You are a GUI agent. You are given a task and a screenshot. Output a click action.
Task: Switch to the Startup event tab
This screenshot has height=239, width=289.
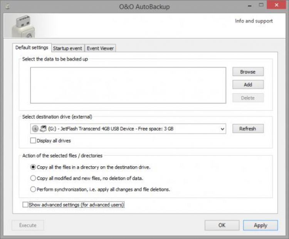point(67,48)
